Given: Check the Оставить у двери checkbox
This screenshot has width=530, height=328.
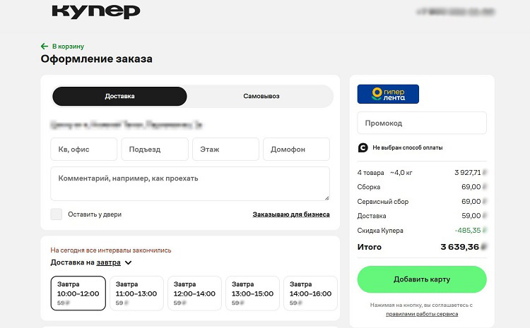Looking at the screenshot, I should [x=57, y=214].
